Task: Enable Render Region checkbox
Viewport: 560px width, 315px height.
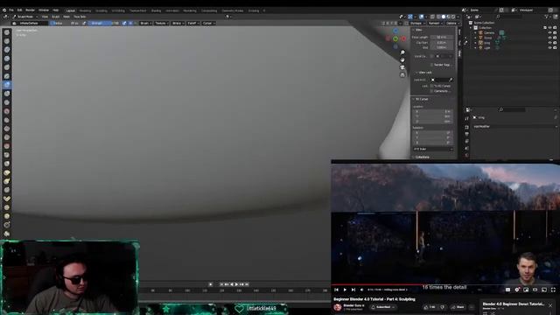Action: [431, 65]
